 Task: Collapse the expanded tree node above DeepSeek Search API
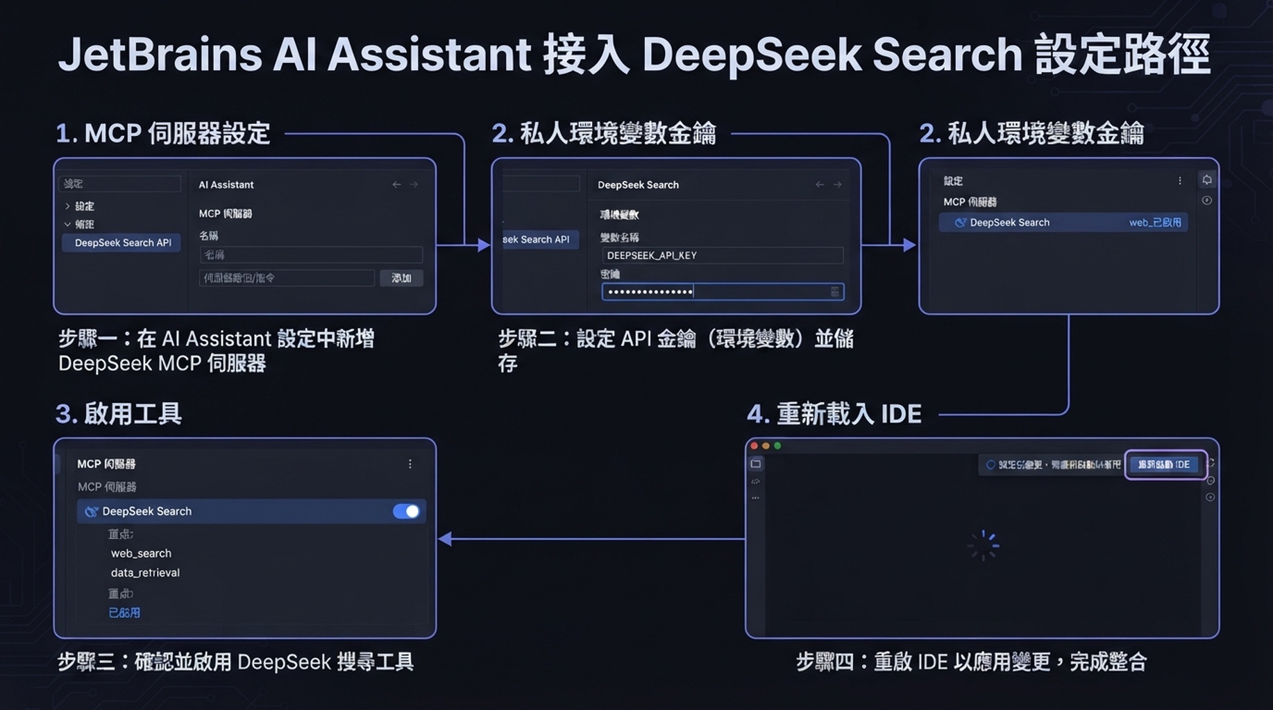coord(67,224)
